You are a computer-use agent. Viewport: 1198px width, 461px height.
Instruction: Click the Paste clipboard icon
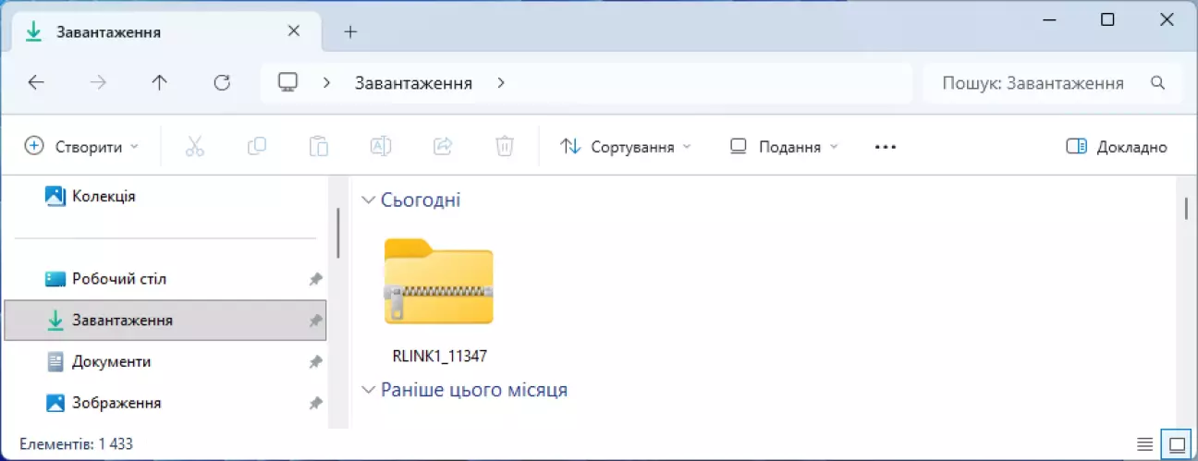coord(318,146)
